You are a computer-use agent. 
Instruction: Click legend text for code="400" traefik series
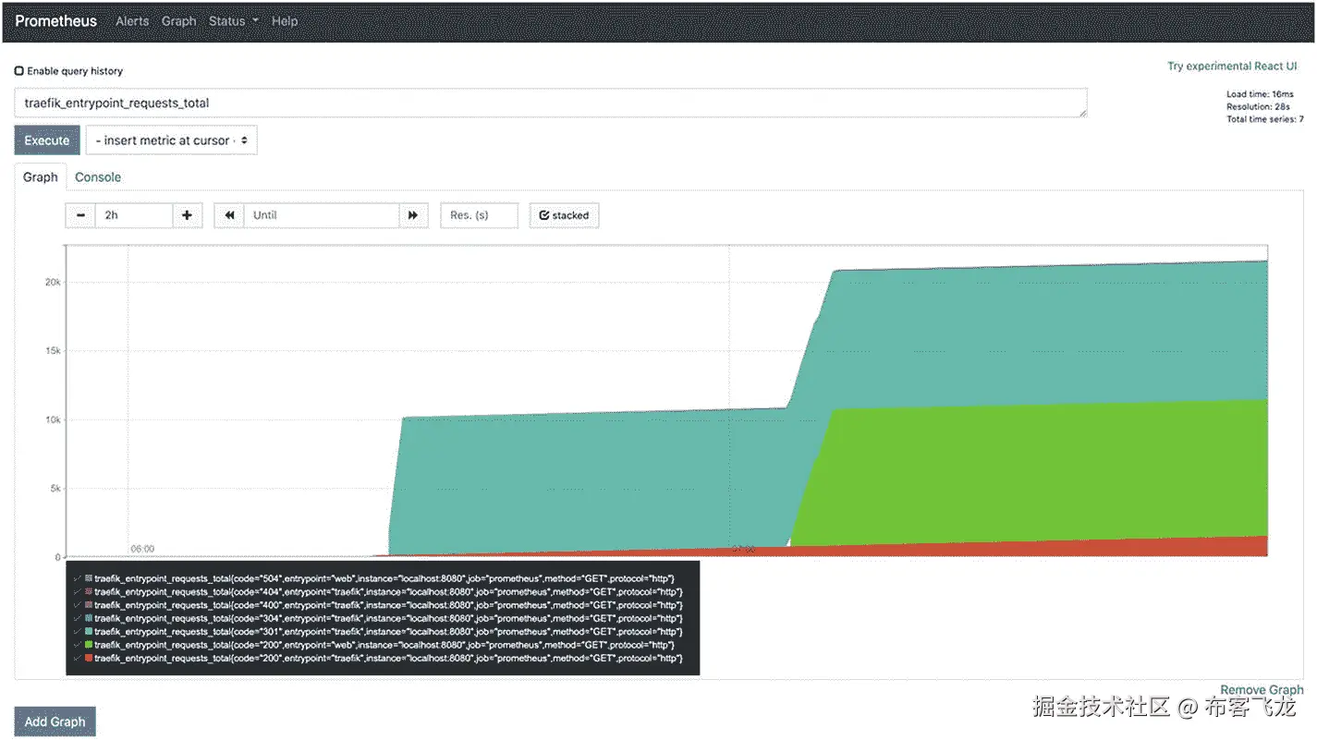tap(388, 604)
